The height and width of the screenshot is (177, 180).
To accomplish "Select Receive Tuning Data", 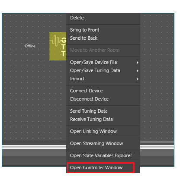I will click(x=103, y=119).
